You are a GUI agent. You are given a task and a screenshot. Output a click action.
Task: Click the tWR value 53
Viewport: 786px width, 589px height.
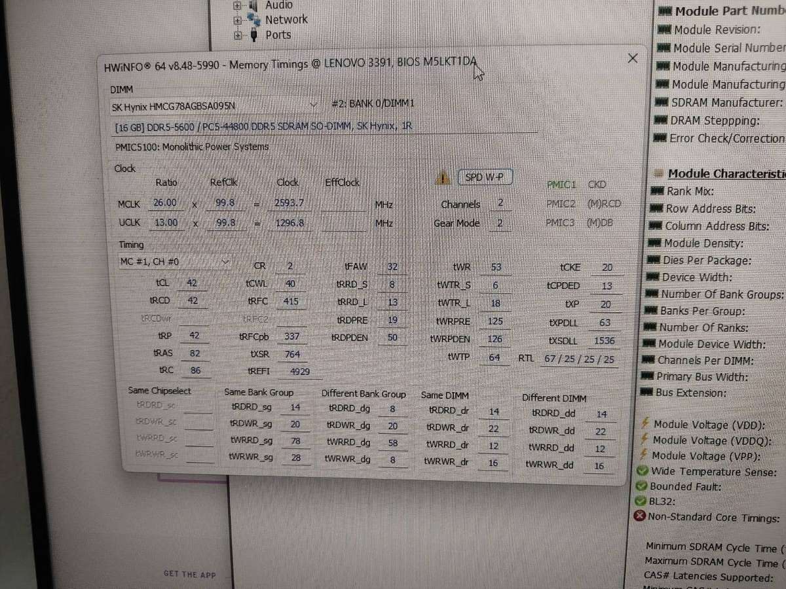tap(495, 267)
